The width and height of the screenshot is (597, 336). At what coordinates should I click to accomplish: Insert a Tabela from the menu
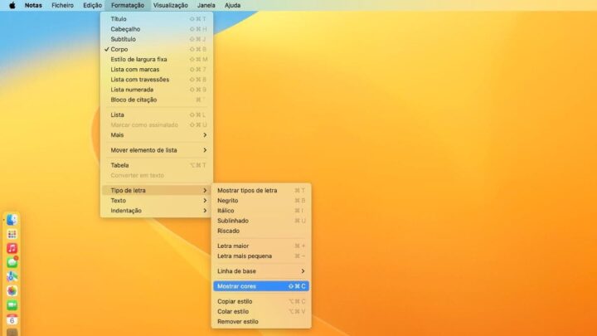coord(157,165)
